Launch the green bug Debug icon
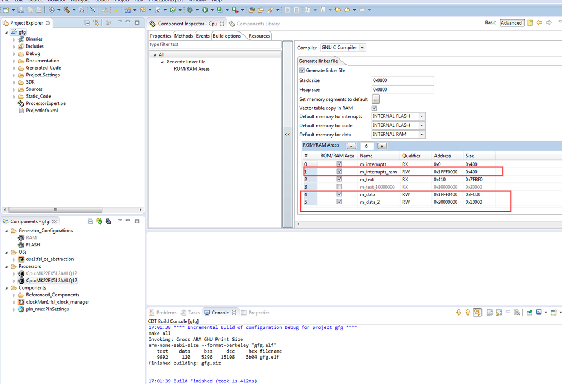Image resolution: width=562 pixels, height=384 pixels. pyautogui.click(x=190, y=10)
